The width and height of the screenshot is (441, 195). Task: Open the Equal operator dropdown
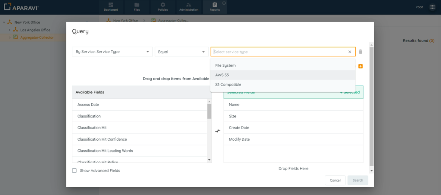[x=181, y=52]
